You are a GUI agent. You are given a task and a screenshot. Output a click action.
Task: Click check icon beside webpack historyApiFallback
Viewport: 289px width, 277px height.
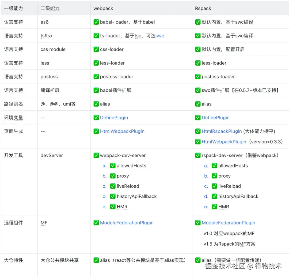(113, 196)
